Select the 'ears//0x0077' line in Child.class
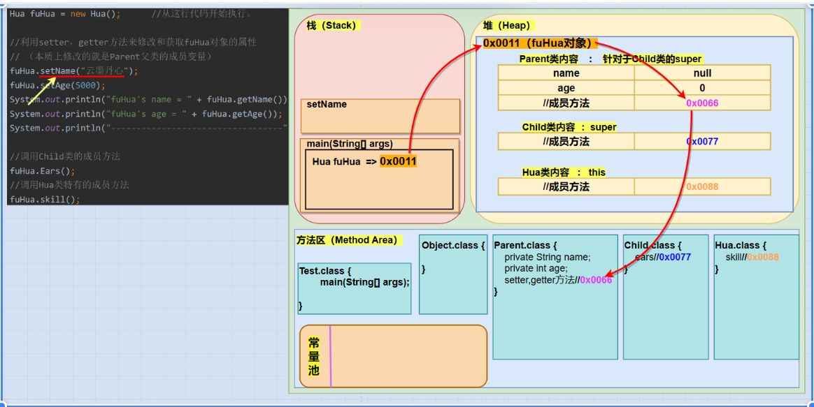Screen dimensions: 814x407 pyautogui.click(x=663, y=257)
